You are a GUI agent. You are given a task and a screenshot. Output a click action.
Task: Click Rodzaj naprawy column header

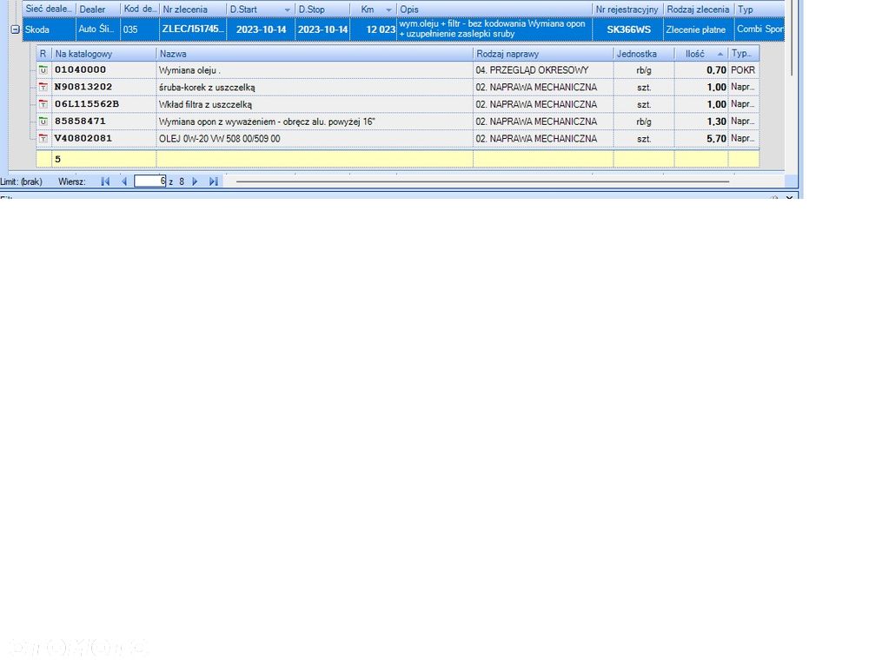[x=543, y=54]
